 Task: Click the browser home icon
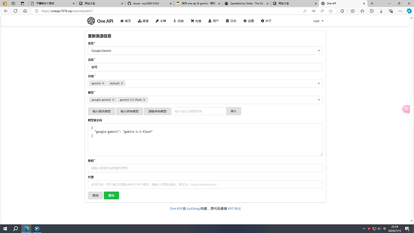tap(25, 11)
